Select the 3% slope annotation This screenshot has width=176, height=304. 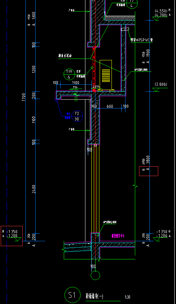click(x=75, y=87)
